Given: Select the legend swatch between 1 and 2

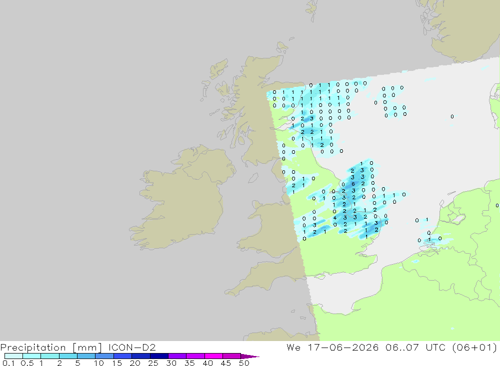Looking at the screenshot, I should click(49, 356).
